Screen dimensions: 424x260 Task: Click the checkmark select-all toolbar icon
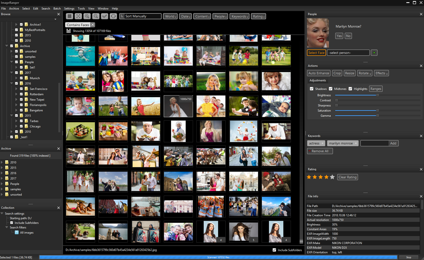coord(105,16)
